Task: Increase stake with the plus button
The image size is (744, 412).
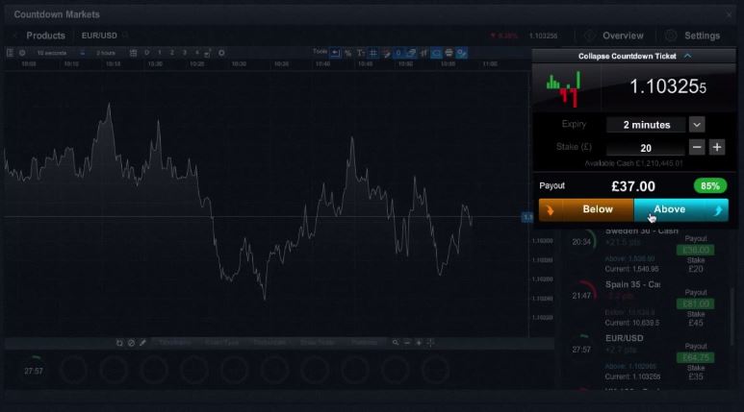Action: pyautogui.click(x=717, y=148)
